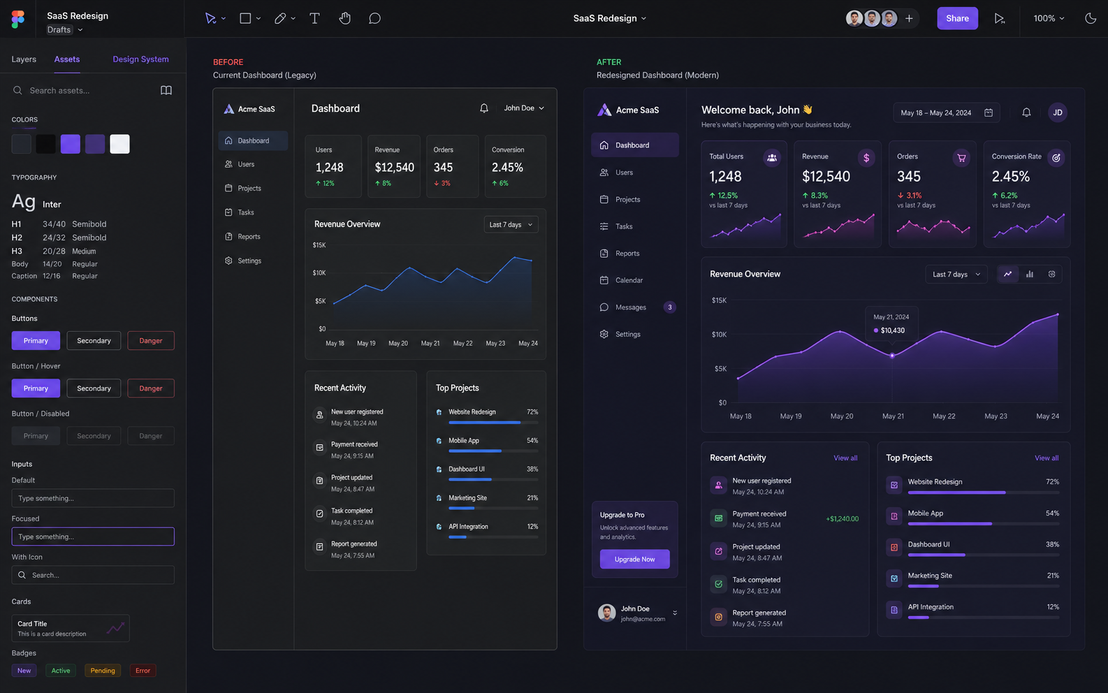This screenshot has width=1108, height=693.
Task: Open the 100% zoom dropdown
Action: tap(1049, 18)
